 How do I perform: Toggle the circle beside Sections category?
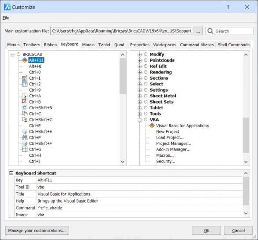point(146,78)
